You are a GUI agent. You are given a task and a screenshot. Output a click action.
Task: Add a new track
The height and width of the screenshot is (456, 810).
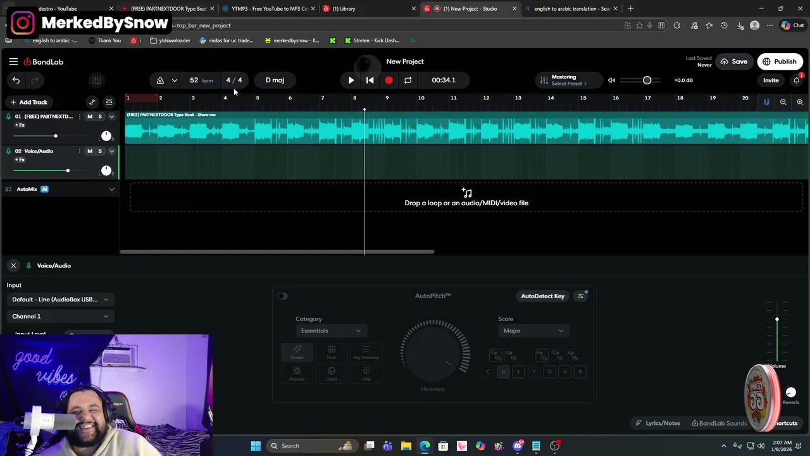(x=28, y=102)
